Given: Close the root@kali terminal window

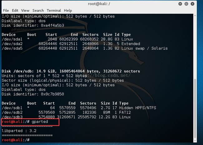Looking at the screenshot, I should coord(192,4).
